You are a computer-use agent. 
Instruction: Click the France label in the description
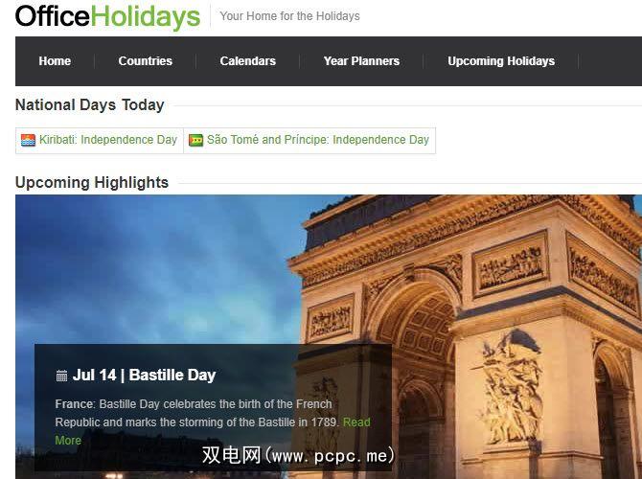click(x=74, y=404)
